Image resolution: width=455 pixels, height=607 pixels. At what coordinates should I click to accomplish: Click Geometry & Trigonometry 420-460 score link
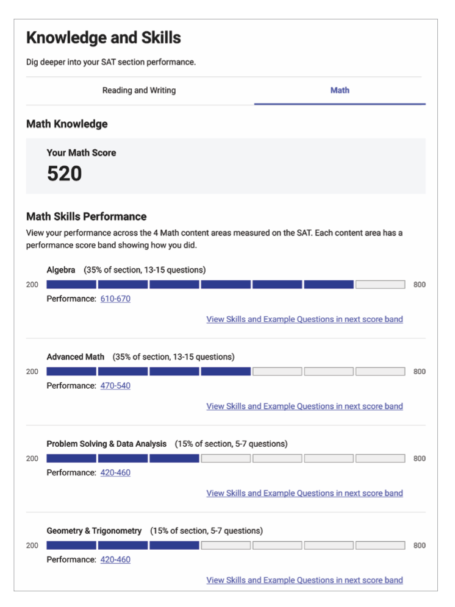tap(115, 560)
